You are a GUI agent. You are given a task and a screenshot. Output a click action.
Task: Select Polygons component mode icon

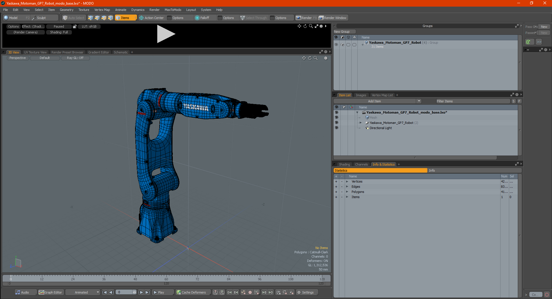[x=104, y=18]
